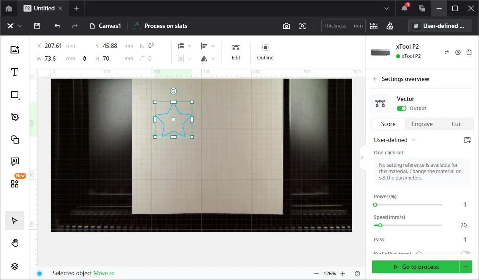The width and height of the screenshot is (479, 280).
Task: Enable the Kerf offset switch
Action: (465, 254)
